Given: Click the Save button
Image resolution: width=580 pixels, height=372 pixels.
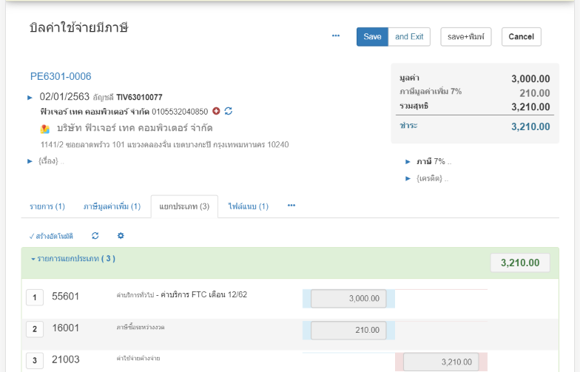Looking at the screenshot, I should (372, 37).
